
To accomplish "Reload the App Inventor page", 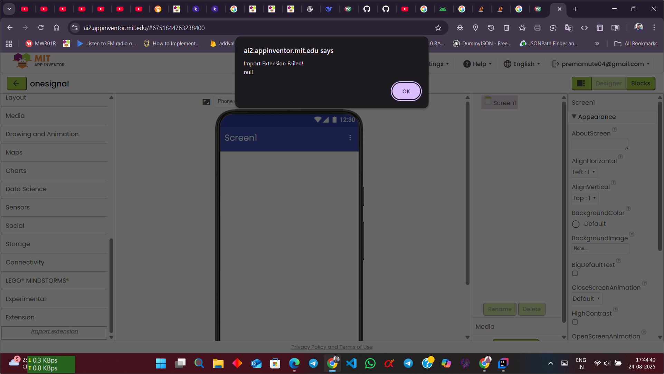I will 41,28.
